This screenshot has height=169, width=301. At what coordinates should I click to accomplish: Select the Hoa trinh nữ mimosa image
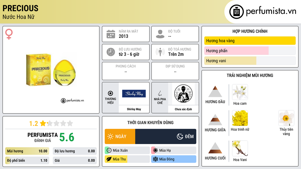pos(240,118)
